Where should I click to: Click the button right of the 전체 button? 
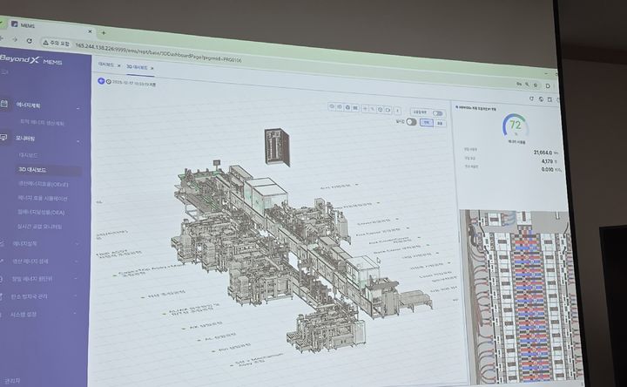[x=441, y=124]
